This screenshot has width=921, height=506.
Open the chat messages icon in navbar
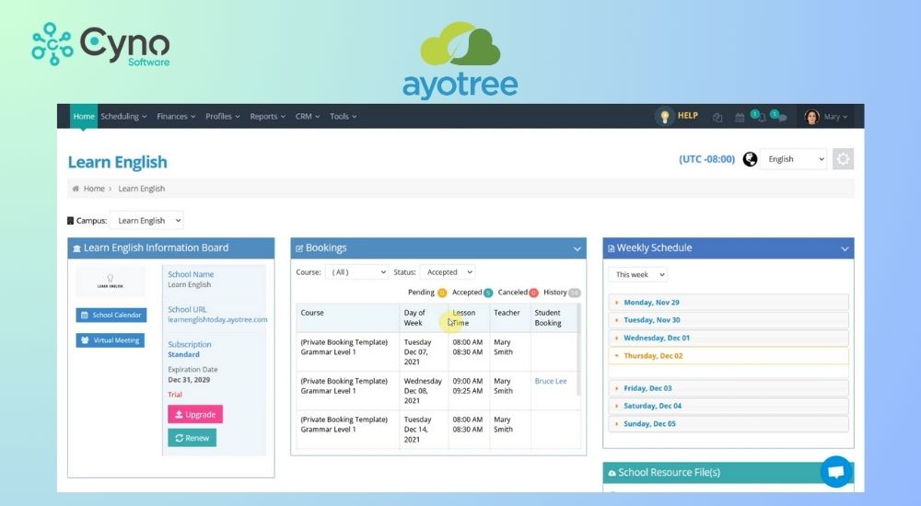(x=782, y=118)
